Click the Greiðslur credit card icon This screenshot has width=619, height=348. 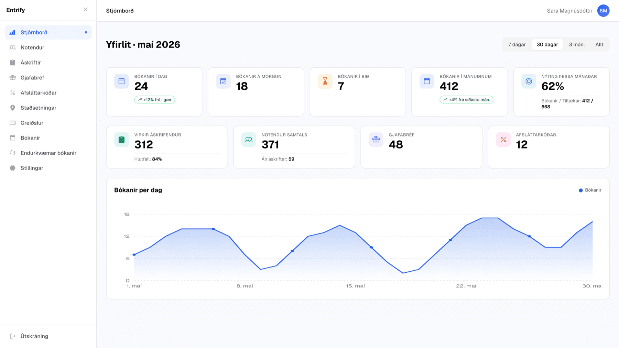[x=12, y=123]
